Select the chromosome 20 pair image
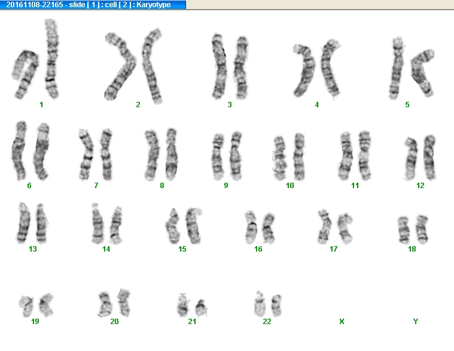 click(114, 302)
